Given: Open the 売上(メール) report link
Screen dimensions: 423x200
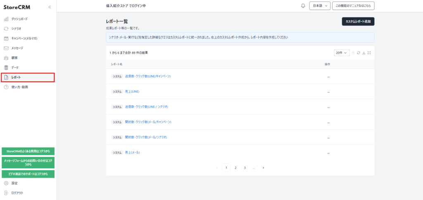Looking at the screenshot, I should [x=132, y=152].
